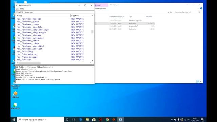Open Task View from the taskbar

pos(74,120)
